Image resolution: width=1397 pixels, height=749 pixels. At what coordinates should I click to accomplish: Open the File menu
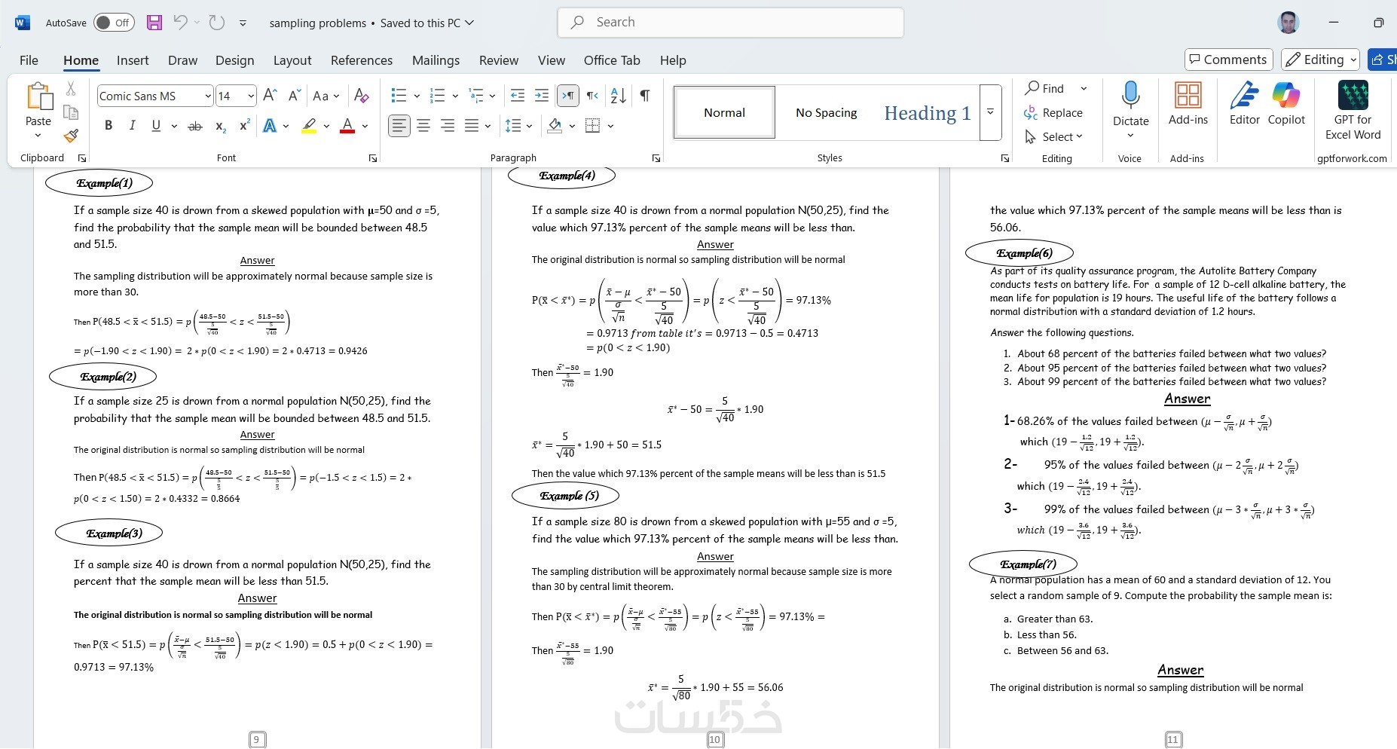click(29, 60)
